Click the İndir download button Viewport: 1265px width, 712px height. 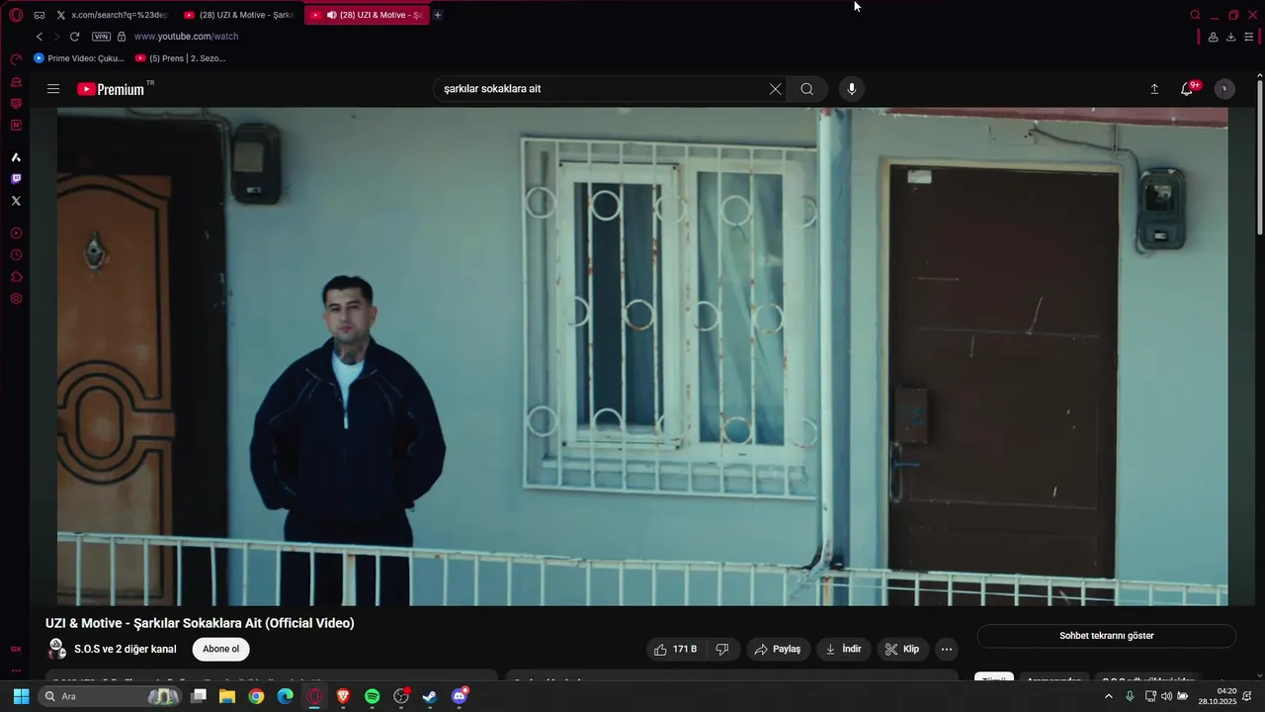click(844, 650)
